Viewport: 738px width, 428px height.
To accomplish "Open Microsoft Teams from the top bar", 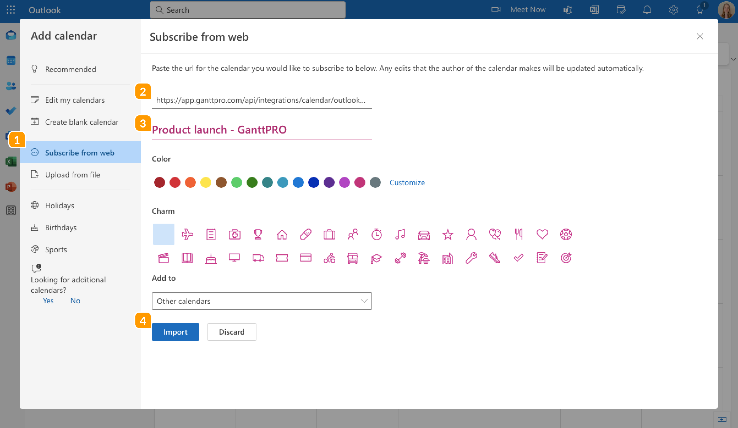I will 568,10.
